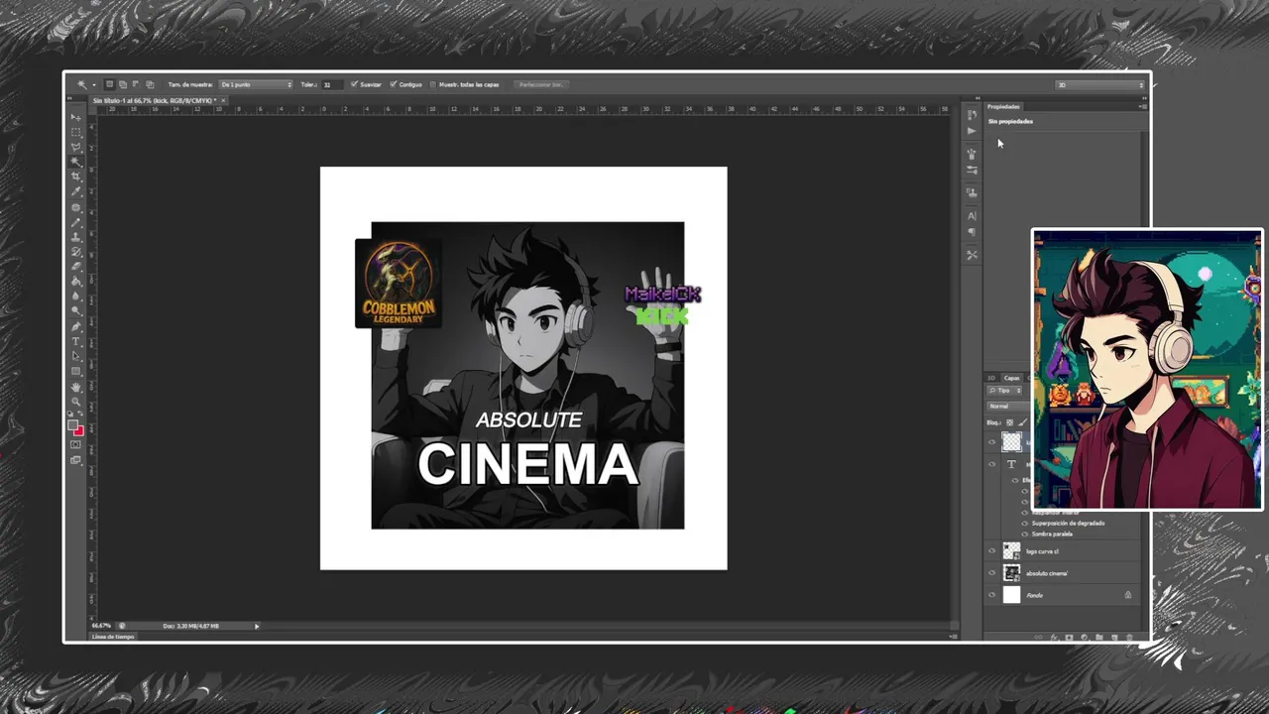The height and width of the screenshot is (714, 1269).
Task: Open the Actions panel play icon
Action: [x=972, y=131]
